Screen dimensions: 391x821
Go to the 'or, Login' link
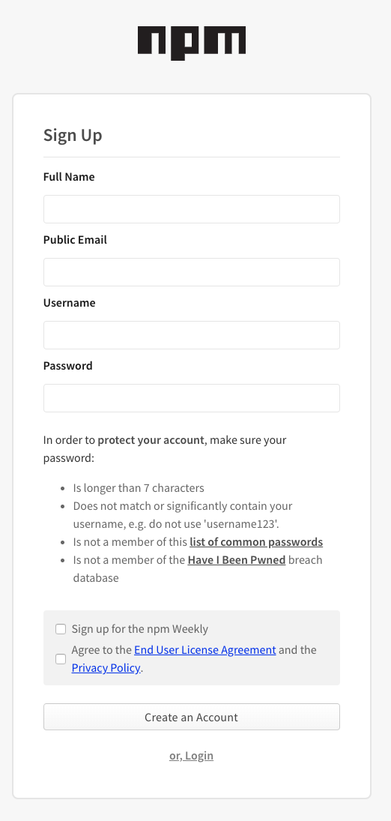coord(192,756)
